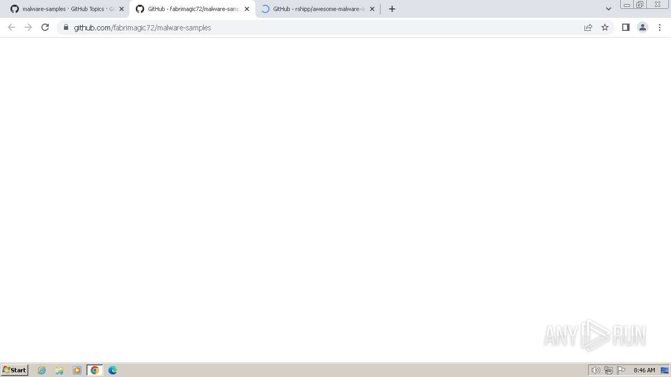Viewport: 671px width, 377px height.
Task: Toggle the browser side panel
Action: [626, 27]
